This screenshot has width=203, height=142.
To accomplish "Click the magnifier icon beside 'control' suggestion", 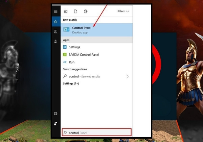I will (65, 76).
